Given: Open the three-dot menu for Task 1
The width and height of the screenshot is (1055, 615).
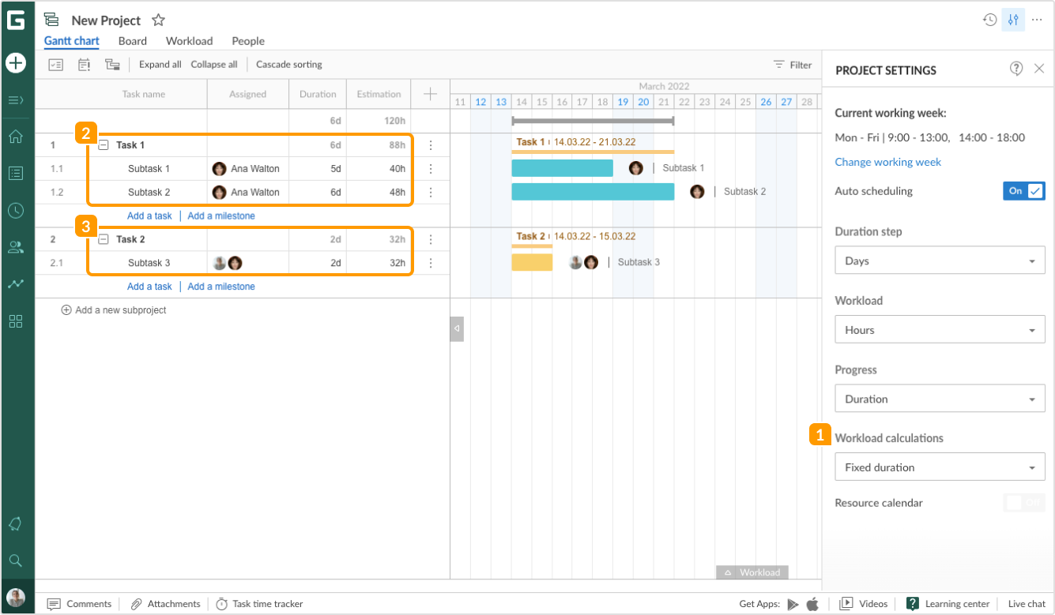Looking at the screenshot, I should pyautogui.click(x=431, y=145).
